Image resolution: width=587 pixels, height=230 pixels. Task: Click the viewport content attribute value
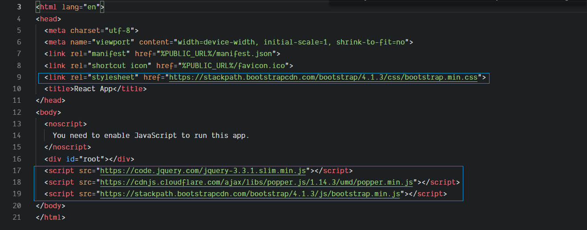[x=291, y=42]
